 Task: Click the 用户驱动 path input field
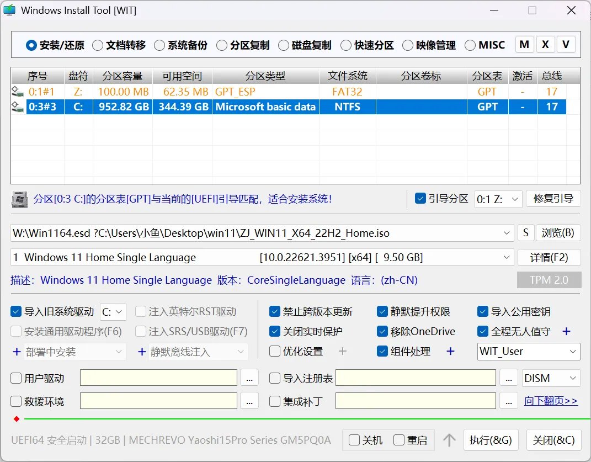point(158,378)
